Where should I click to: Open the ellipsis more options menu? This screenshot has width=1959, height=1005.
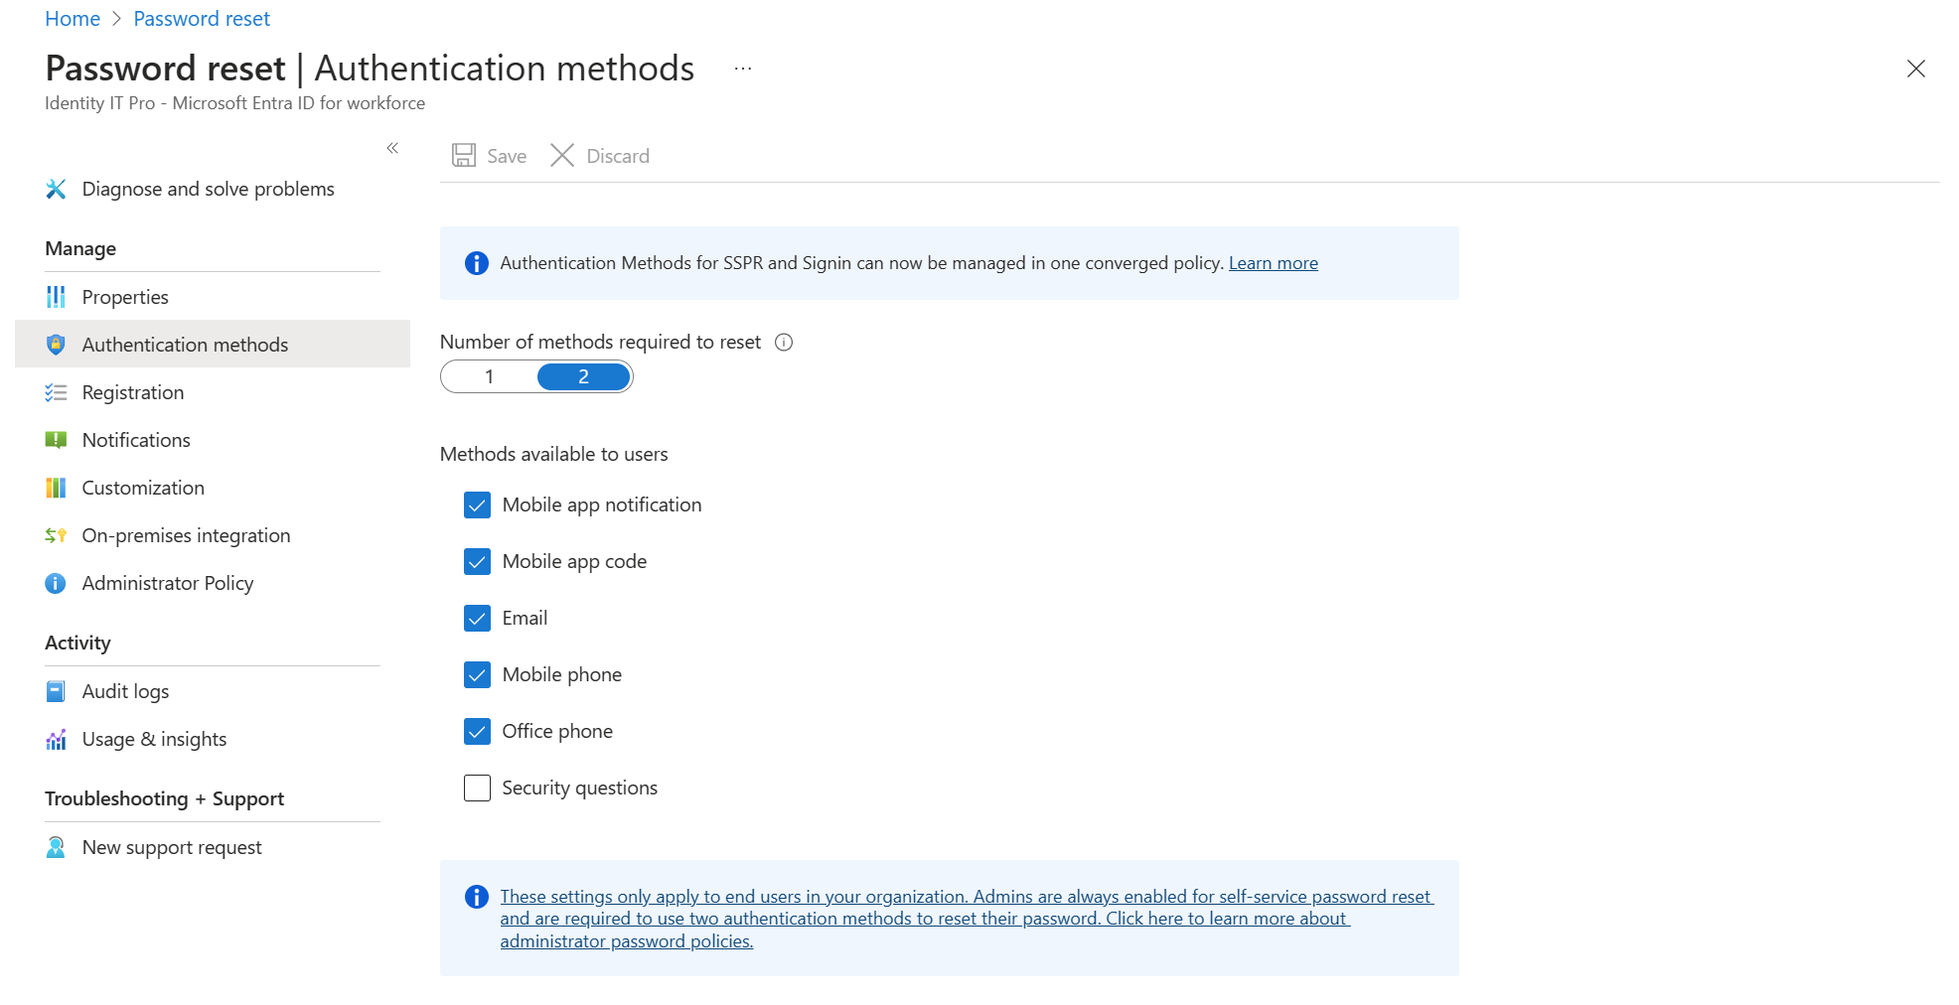[743, 69]
